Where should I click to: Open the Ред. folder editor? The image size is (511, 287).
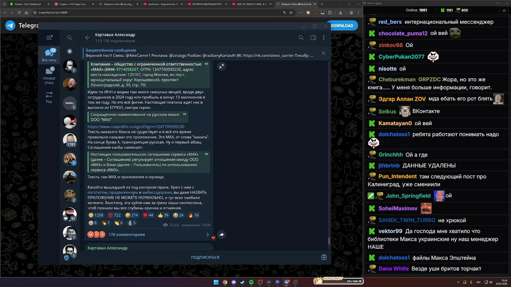coord(49,97)
